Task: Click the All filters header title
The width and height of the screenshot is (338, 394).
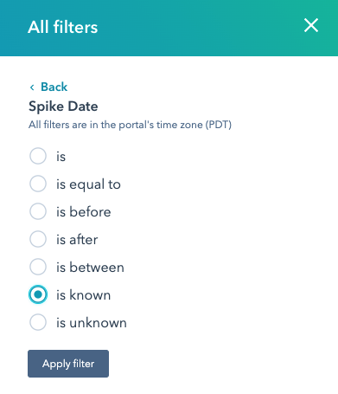Action: coord(63,27)
